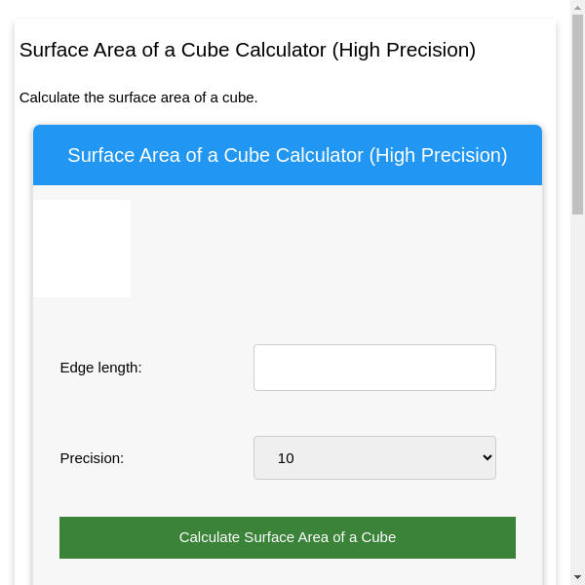This screenshot has width=585, height=585.
Task: Click the Edge length input field
Action: (374, 368)
